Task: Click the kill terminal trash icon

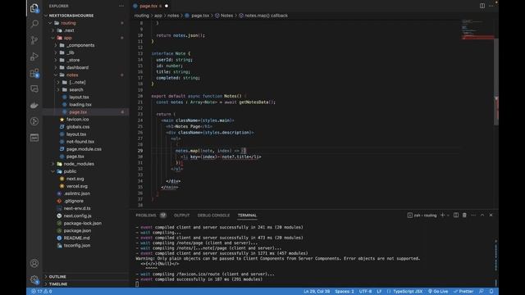Action: pyautogui.click(x=464, y=215)
